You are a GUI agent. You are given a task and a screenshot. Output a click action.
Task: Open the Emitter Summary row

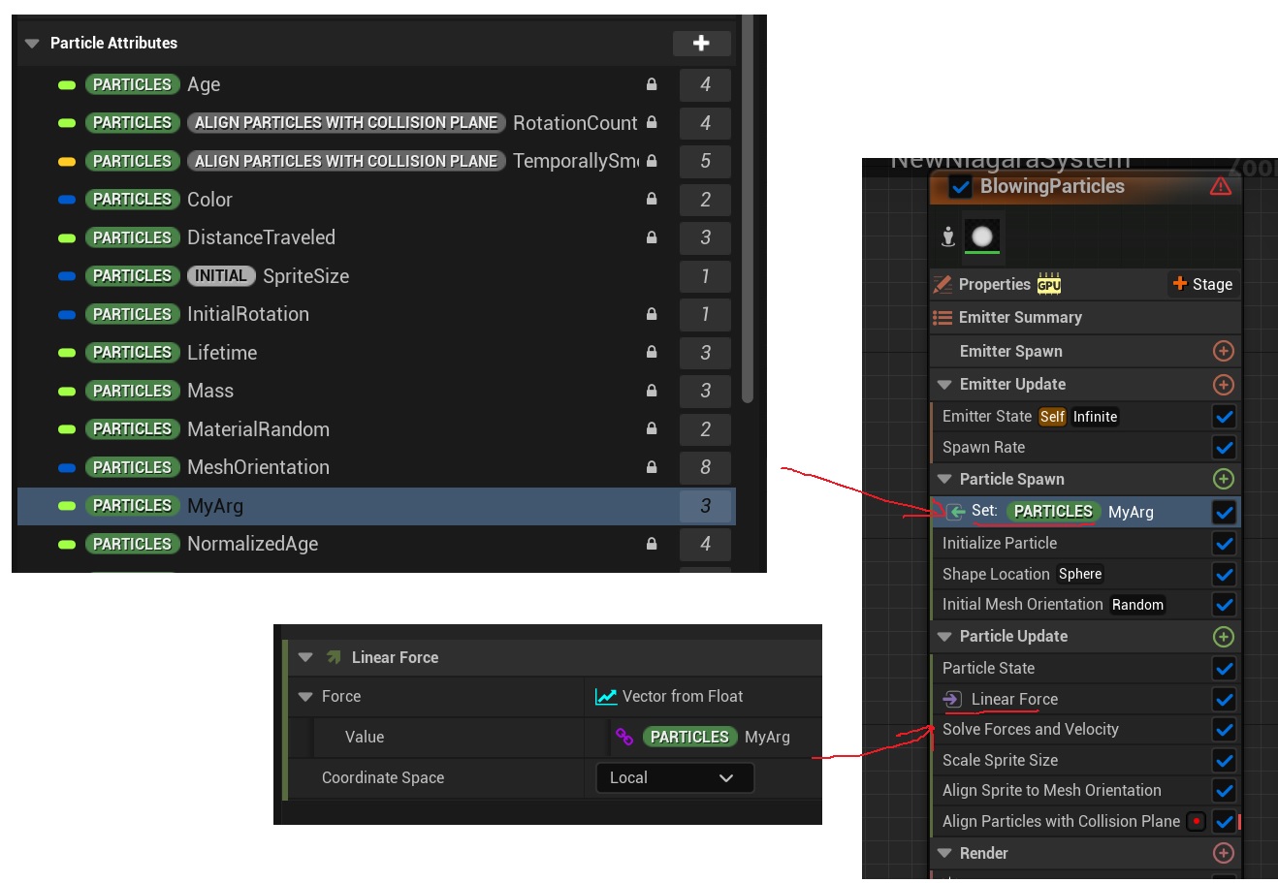1085,317
